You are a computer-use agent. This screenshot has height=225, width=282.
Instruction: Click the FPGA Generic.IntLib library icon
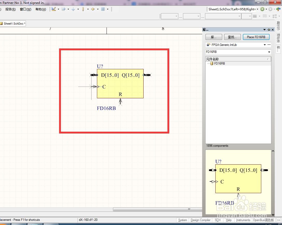click(208, 45)
